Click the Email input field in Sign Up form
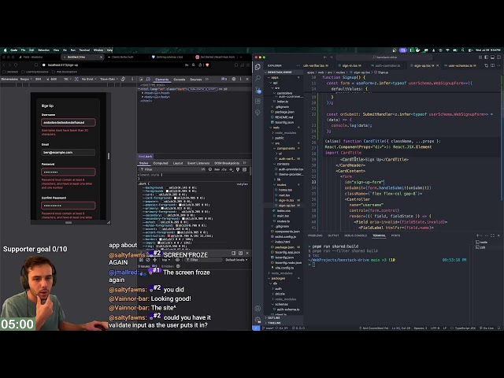Image resolution: width=504 pixels, height=378 pixels. pyautogui.click(x=69, y=152)
